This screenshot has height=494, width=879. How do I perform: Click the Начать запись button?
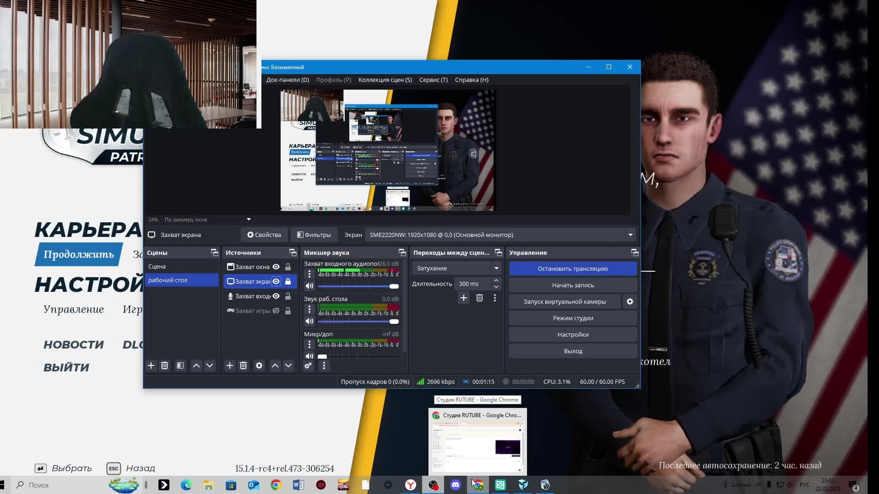click(573, 285)
